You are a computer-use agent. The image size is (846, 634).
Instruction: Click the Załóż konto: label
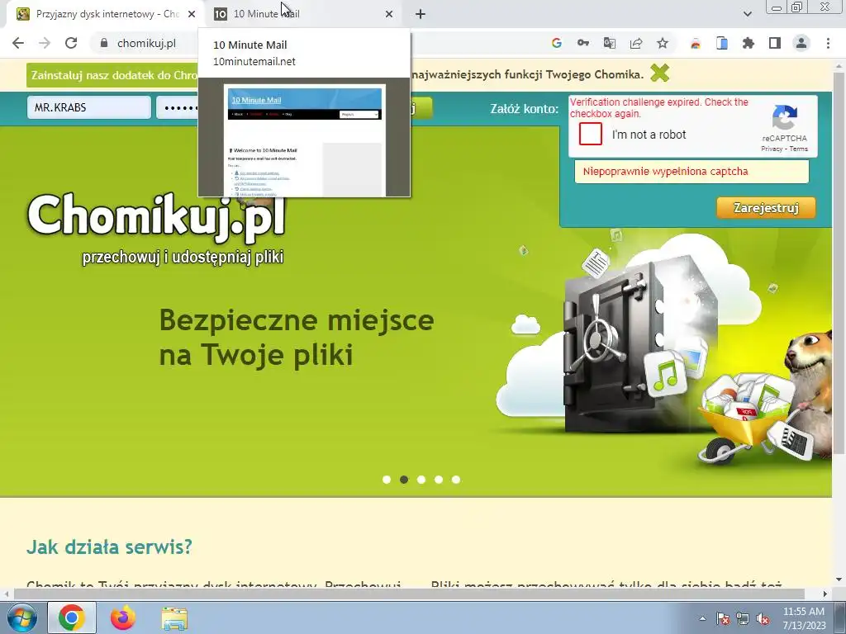[524, 108]
